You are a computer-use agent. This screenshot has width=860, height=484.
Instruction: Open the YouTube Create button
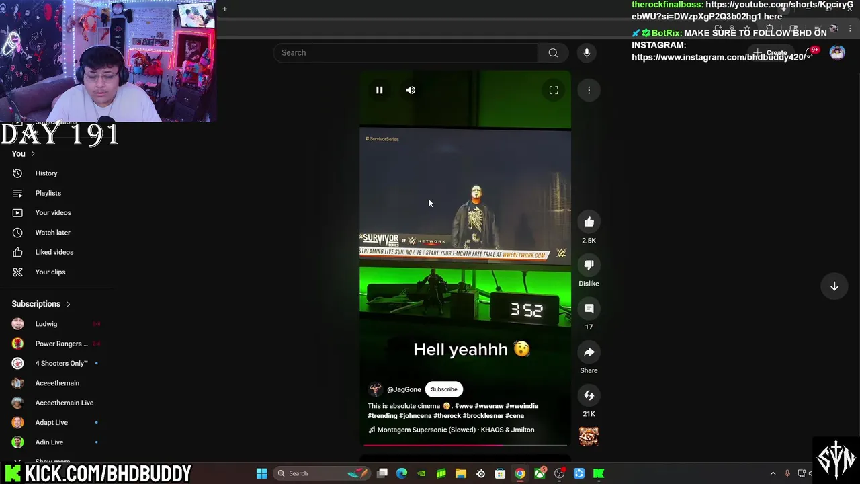click(770, 52)
